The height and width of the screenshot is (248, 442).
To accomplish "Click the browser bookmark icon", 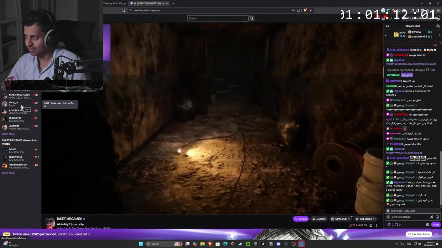I will [124, 10].
